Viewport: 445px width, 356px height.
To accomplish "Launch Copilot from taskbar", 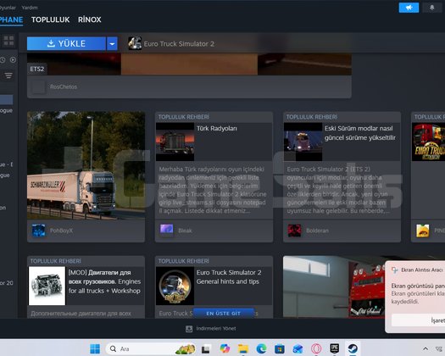I will pyautogui.click(x=225, y=348).
